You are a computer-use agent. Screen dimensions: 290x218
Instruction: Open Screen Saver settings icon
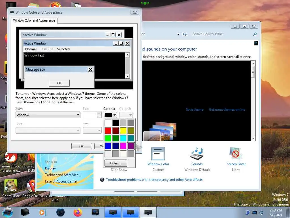coord(235,154)
